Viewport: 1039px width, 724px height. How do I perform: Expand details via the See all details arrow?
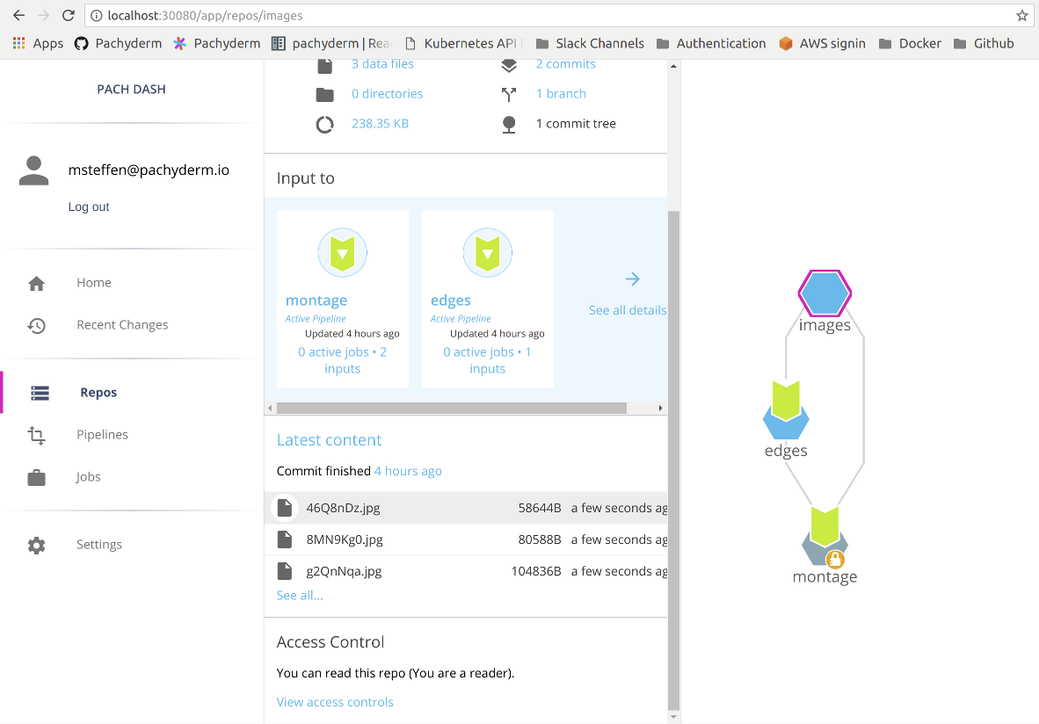(633, 279)
